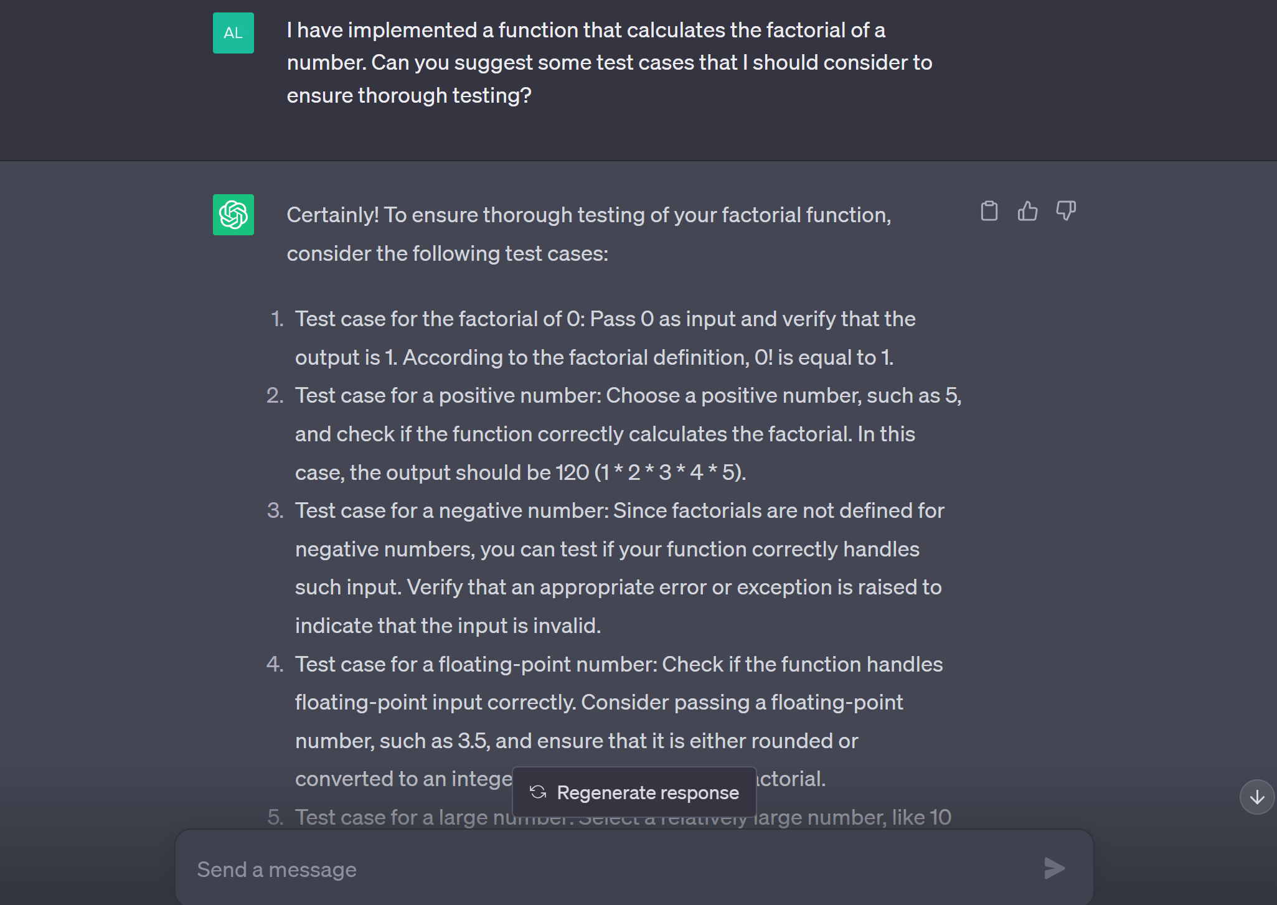Click list number 3 marker
1277x905 pixels.
click(275, 510)
